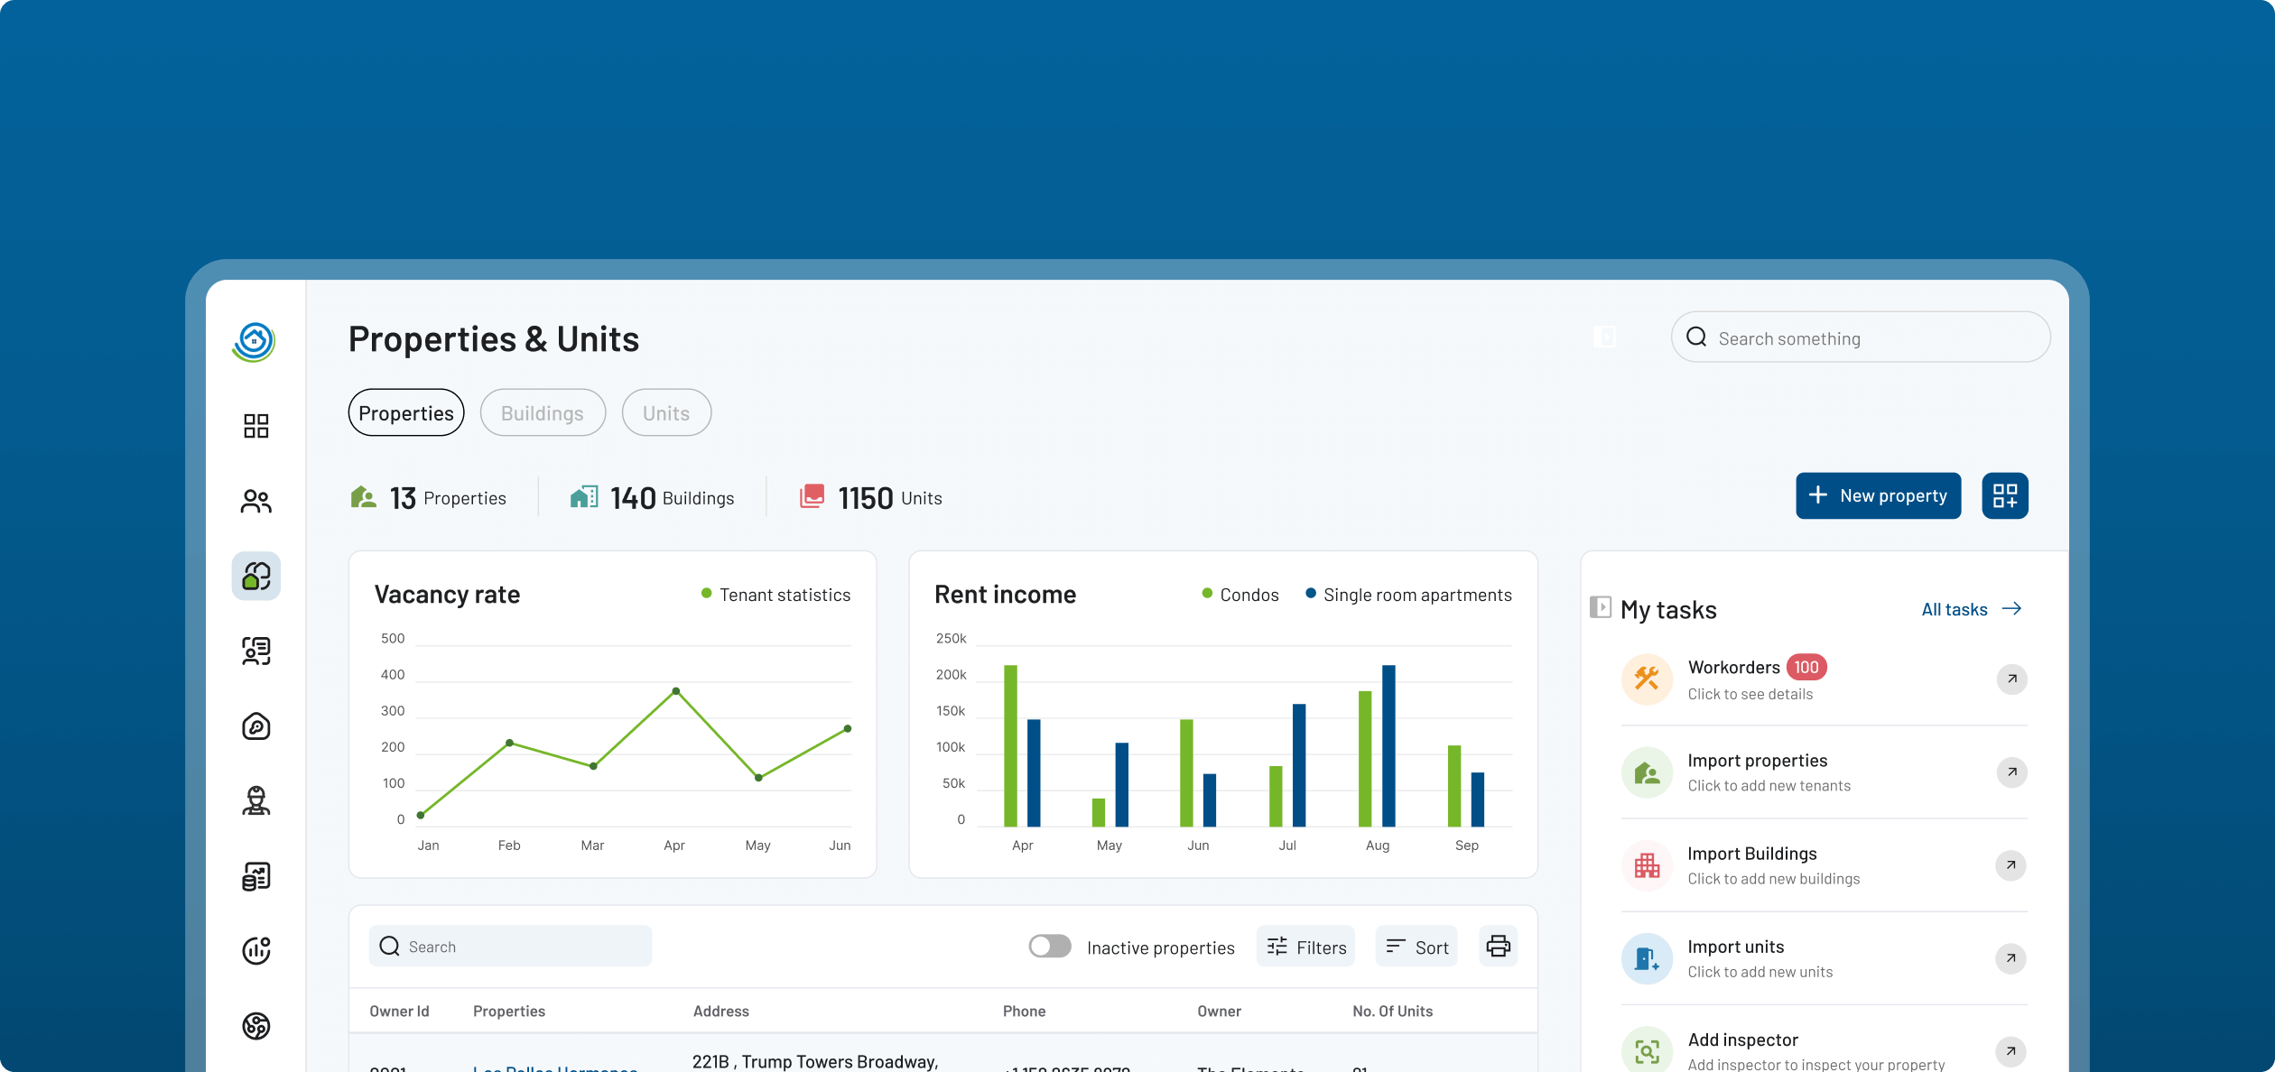Click the New property button
Screen dimensions: 2275x1072
point(1878,495)
